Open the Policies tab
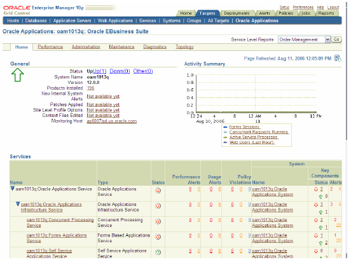The image size is (351, 262). (286, 13)
